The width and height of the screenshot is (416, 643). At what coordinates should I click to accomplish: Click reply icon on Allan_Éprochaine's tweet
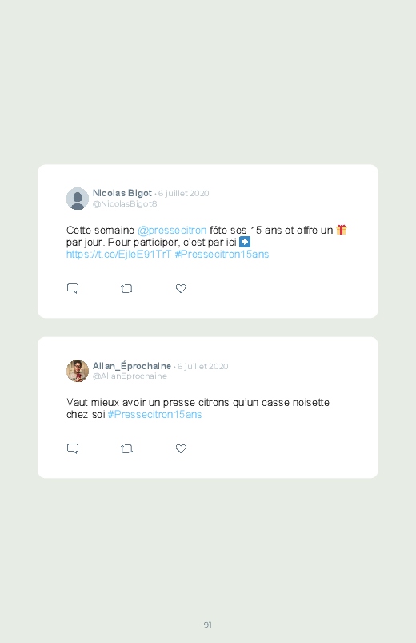[73, 448]
